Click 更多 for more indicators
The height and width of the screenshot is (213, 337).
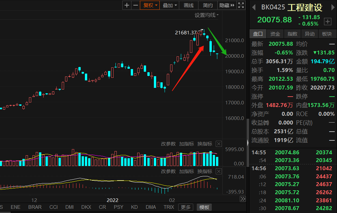tap(186, 207)
